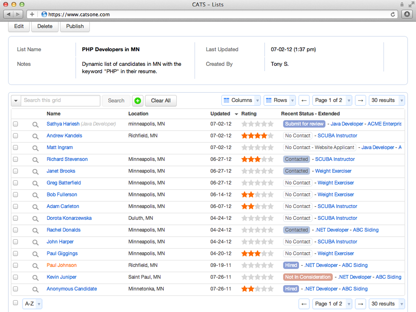
Task: Click the Clear All button
Action: (x=160, y=100)
